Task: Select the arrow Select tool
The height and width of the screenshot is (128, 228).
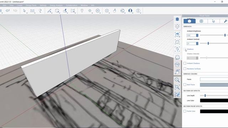Action: (24, 11)
